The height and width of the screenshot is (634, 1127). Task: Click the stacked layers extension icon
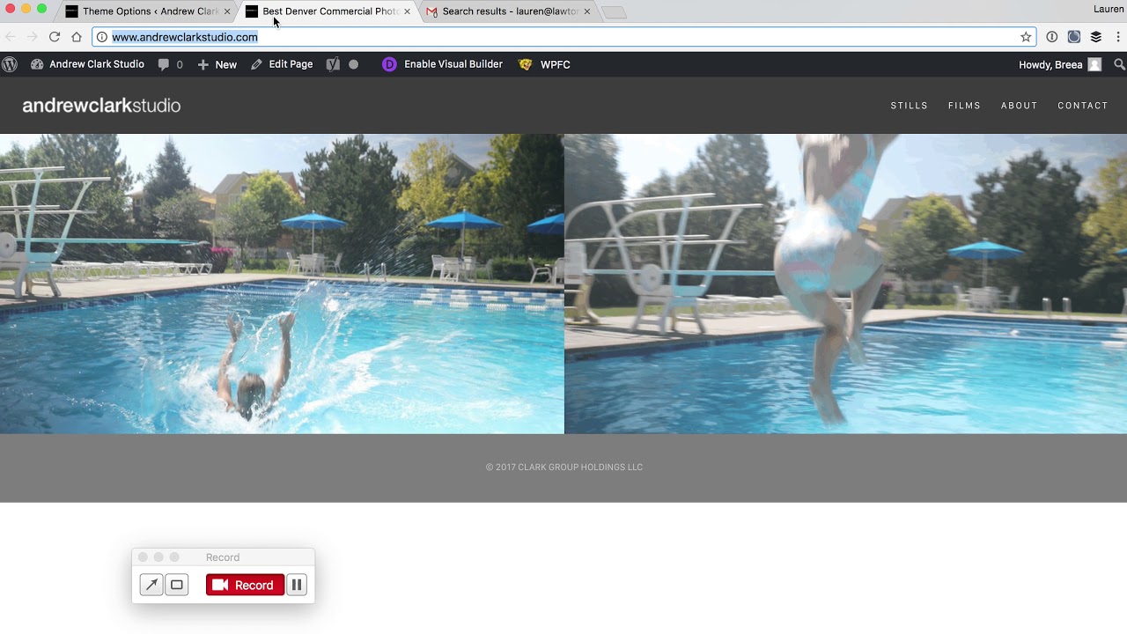coord(1096,37)
